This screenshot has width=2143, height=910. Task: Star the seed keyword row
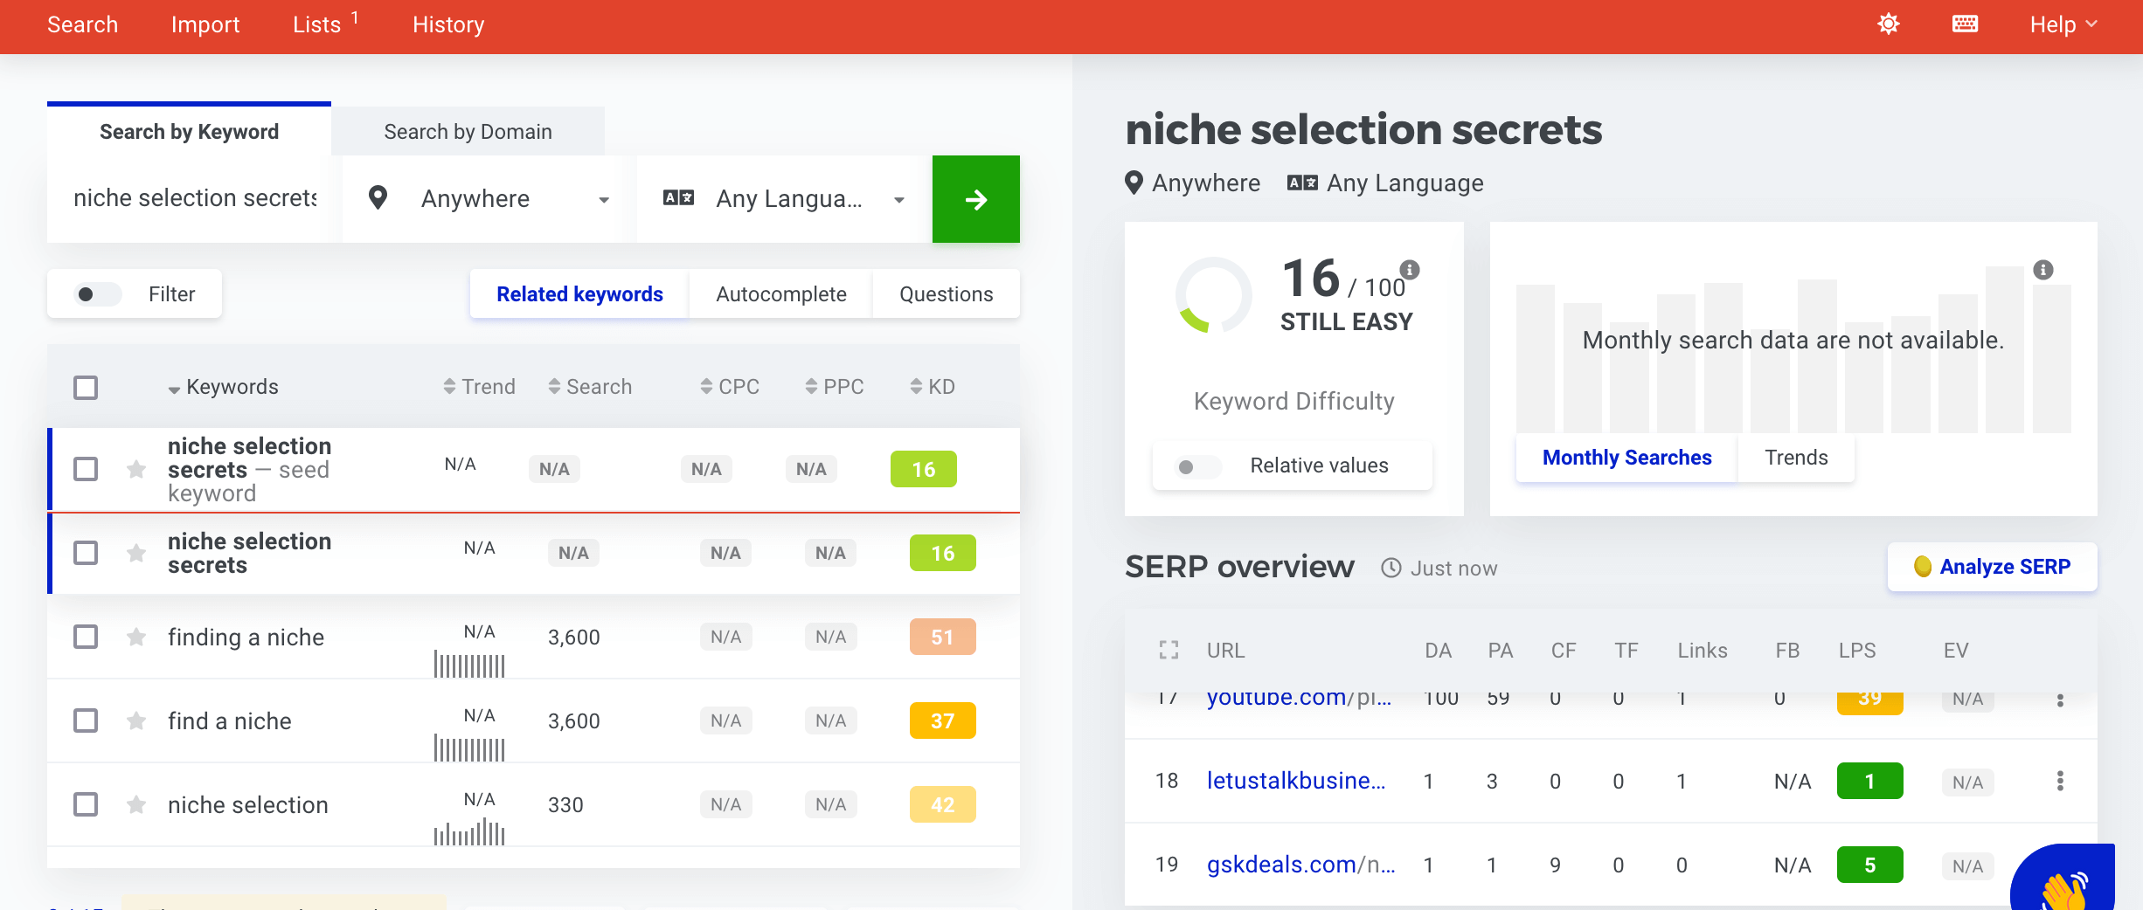click(x=136, y=469)
